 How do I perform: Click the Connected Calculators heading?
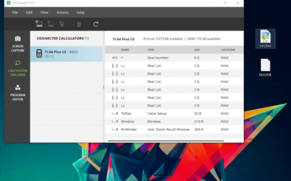(63, 39)
